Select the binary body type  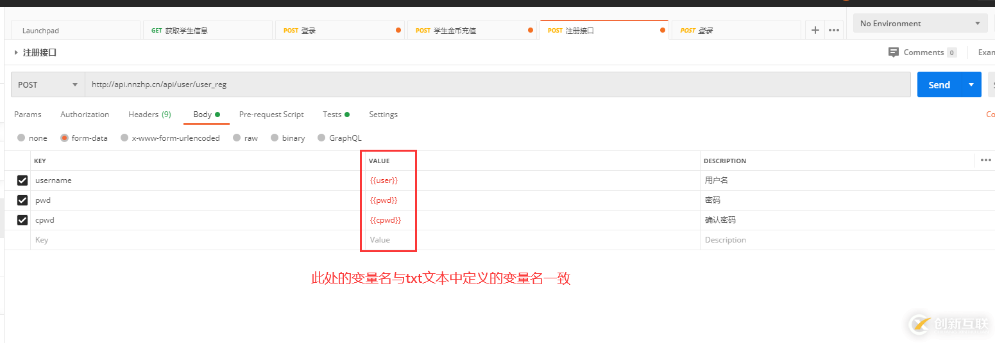click(x=275, y=138)
